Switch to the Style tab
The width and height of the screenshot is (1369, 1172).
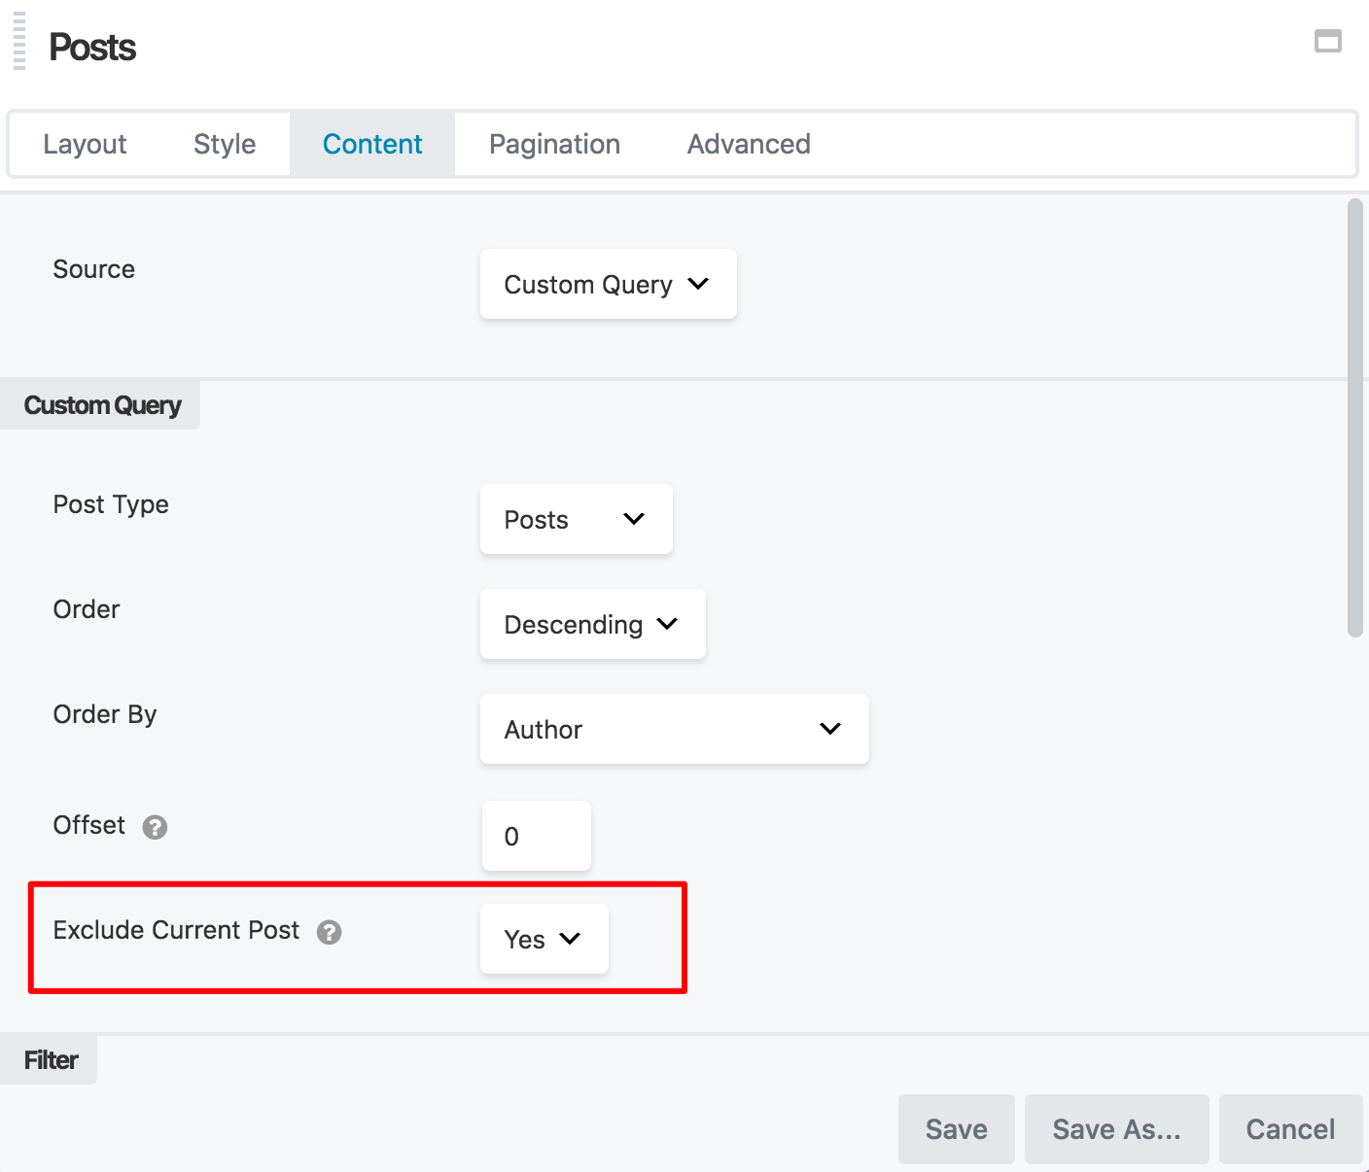coord(225,144)
